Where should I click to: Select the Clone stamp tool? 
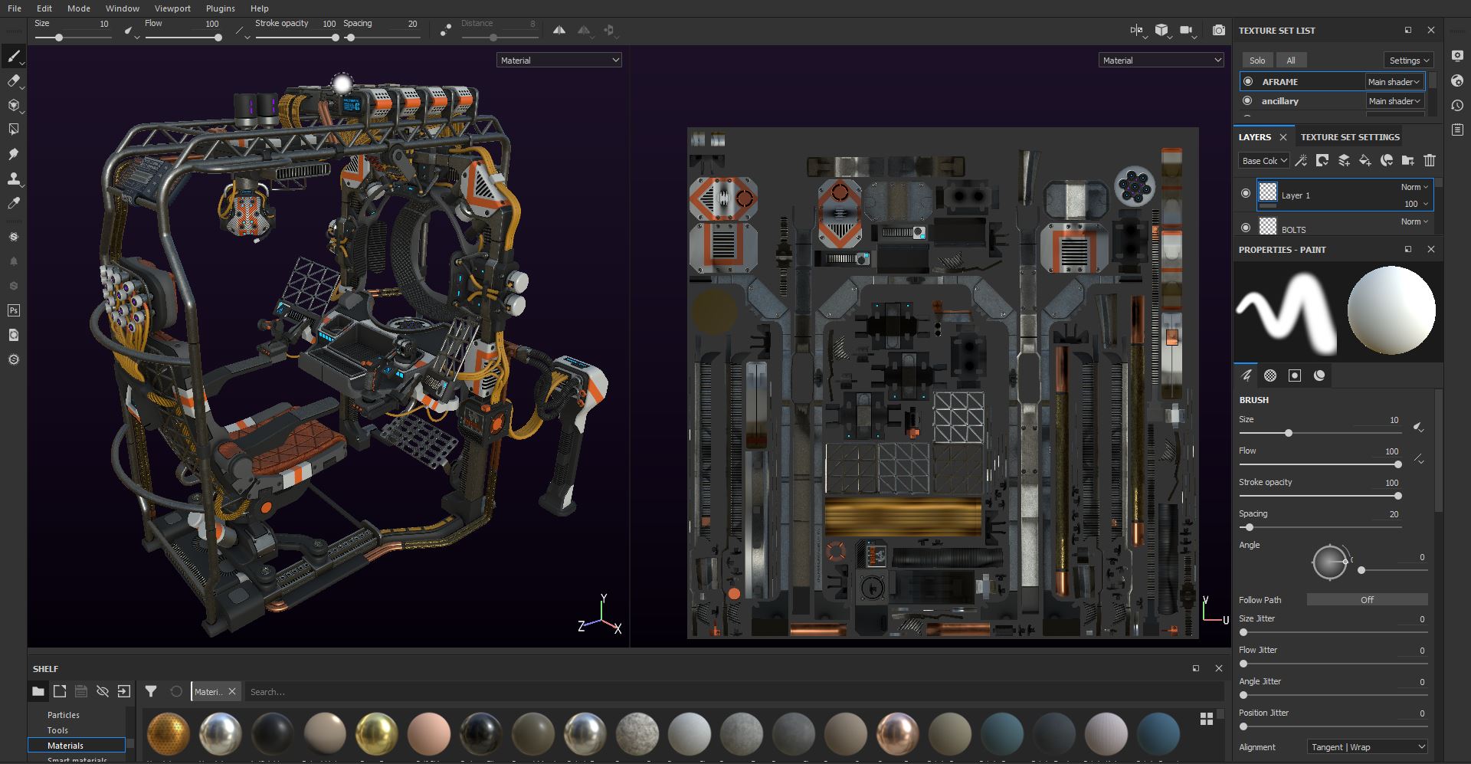coord(14,179)
